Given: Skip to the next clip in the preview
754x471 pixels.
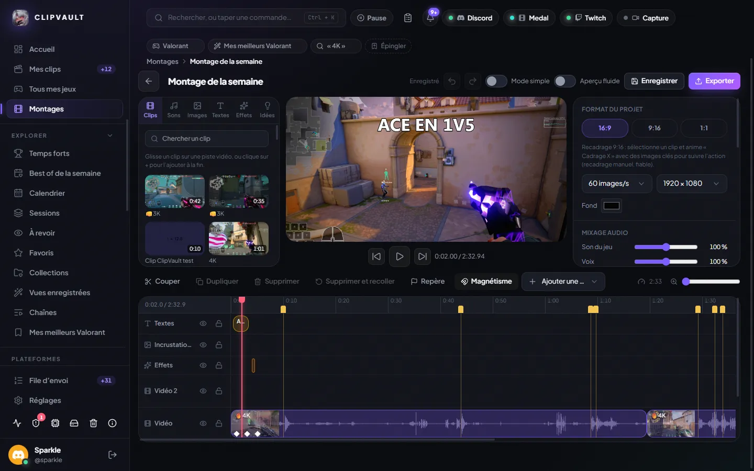Looking at the screenshot, I should point(422,256).
